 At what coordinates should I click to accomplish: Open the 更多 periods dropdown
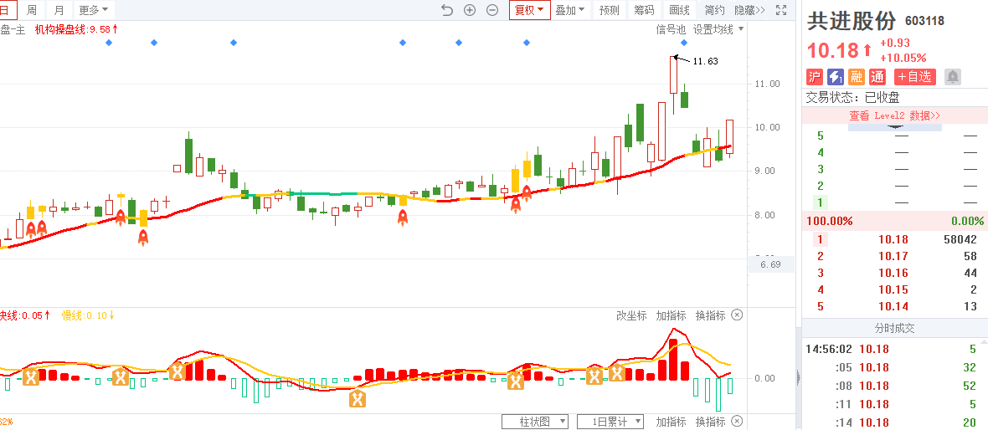click(x=93, y=10)
